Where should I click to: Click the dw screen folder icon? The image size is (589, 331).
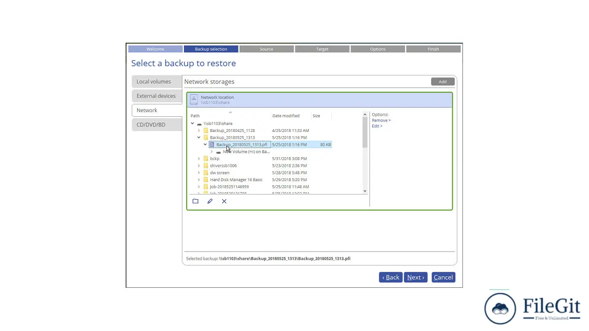pyautogui.click(x=206, y=173)
